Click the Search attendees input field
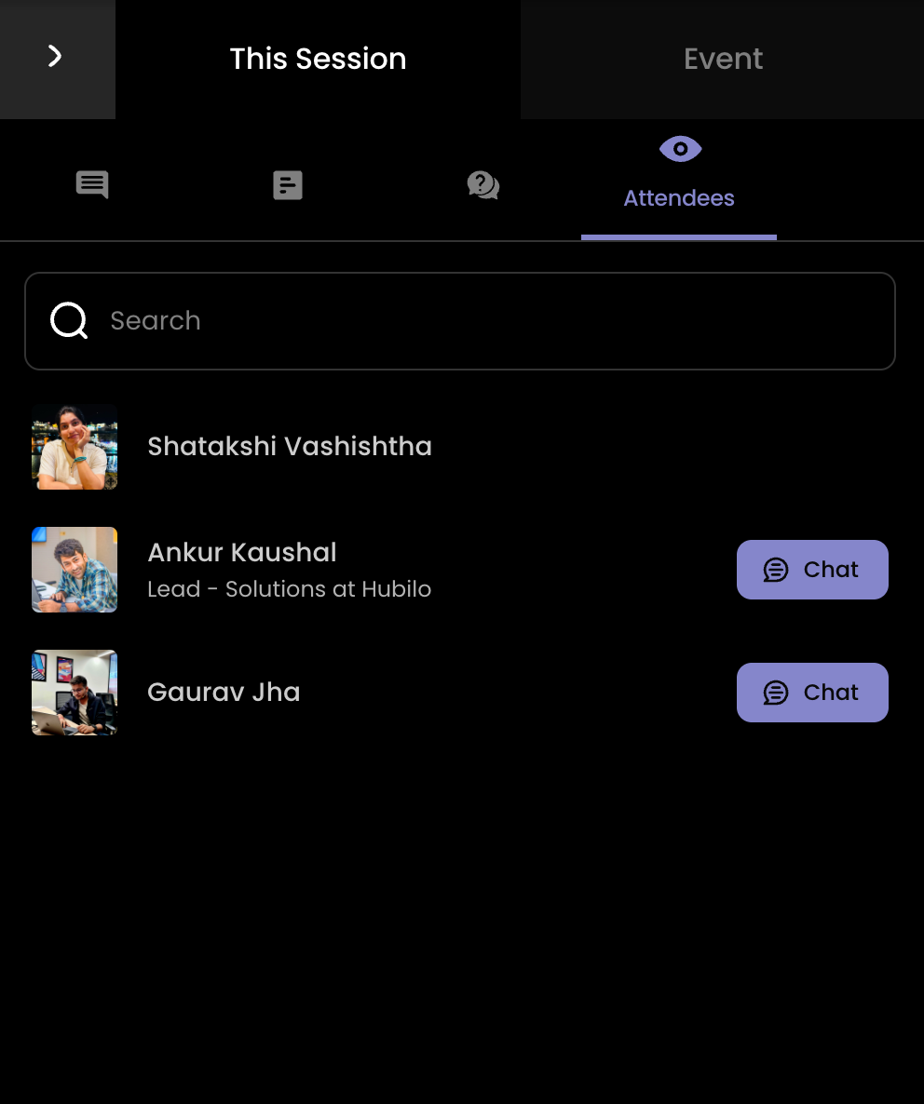Image resolution: width=924 pixels, height=1104 pixels. click(x=460, y=321)
